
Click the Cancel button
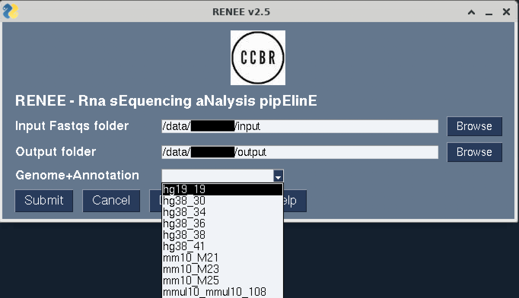click(111, 201)
